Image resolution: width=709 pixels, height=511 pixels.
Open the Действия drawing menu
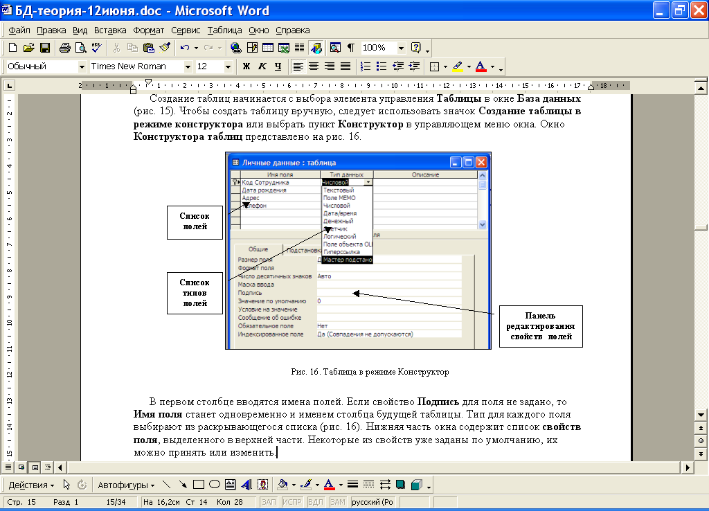31,485
